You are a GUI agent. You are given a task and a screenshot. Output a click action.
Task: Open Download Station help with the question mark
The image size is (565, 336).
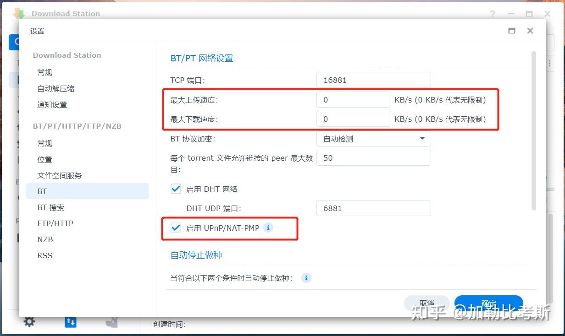[x=492, y=14]
